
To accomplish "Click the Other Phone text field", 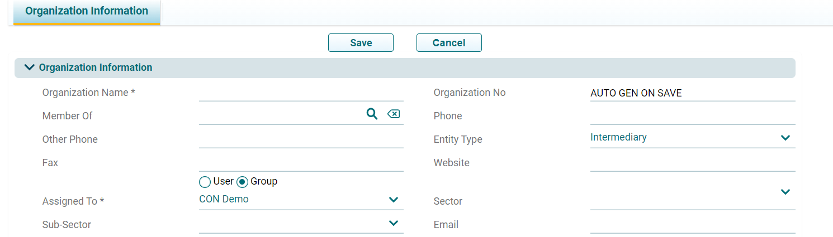I will [301, 139].
